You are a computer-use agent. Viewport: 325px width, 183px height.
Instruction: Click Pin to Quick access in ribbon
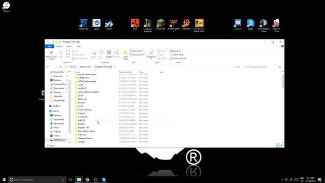[x=51, y=55]
